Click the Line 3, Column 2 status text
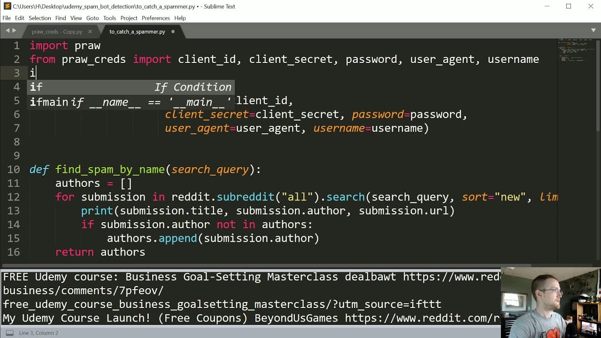Image resolution: width=601 pixels, height=338 pixels. pyautogui.click(x=39, y=333)
